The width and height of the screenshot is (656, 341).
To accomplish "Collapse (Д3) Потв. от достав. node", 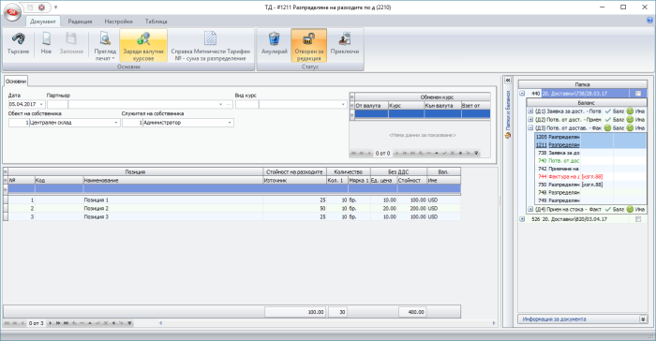I will pyautogui.click(x=530, y=128).
